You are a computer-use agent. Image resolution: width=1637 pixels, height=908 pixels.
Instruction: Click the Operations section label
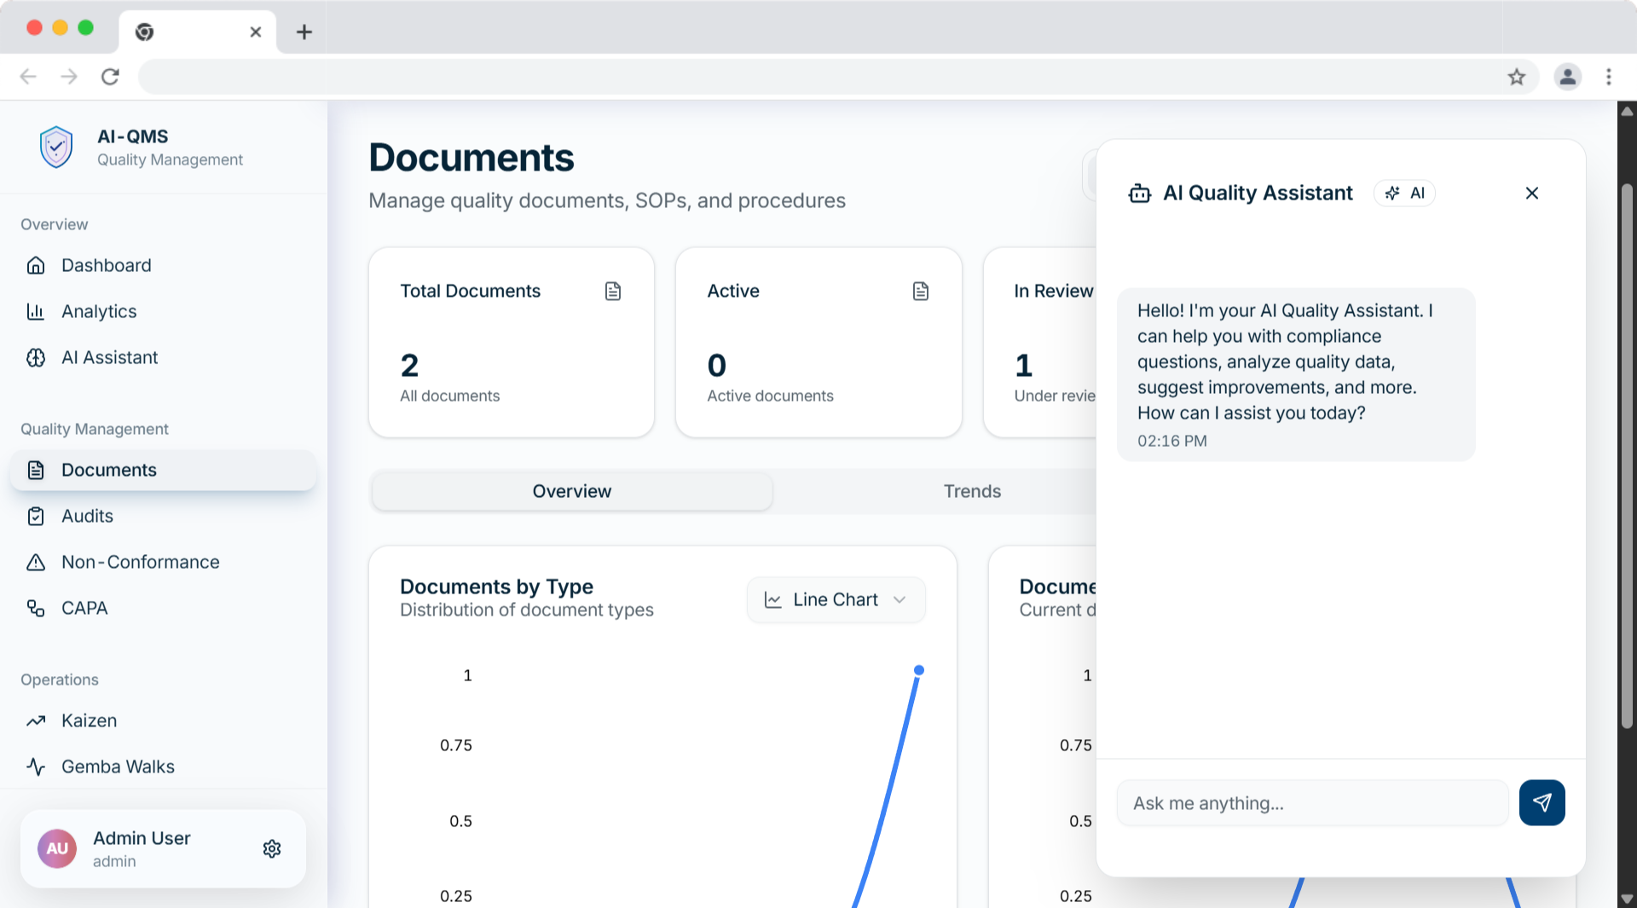click(60, 680)
